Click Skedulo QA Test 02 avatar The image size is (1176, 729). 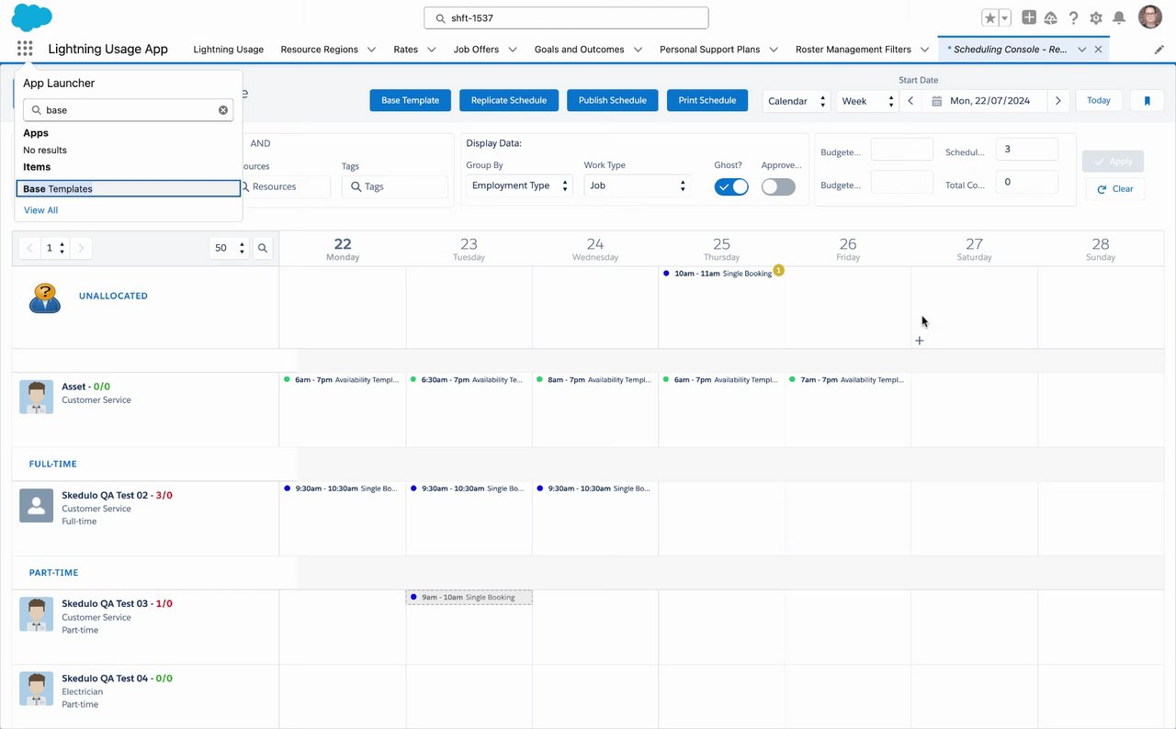pos(36,506)
